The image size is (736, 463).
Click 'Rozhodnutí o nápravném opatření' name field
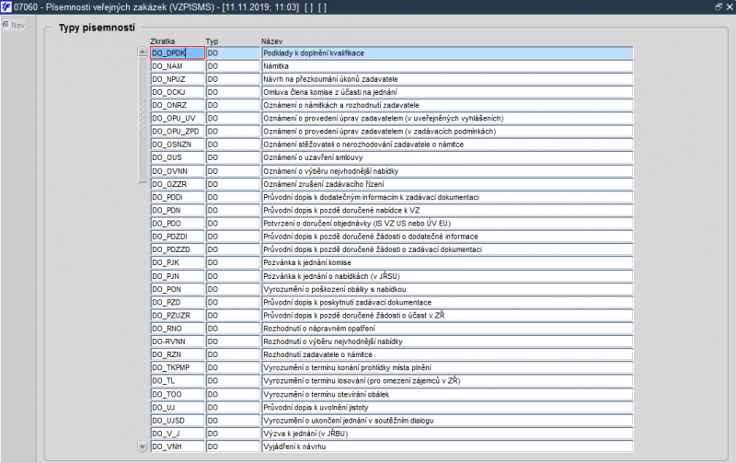[x=447, y=329]
